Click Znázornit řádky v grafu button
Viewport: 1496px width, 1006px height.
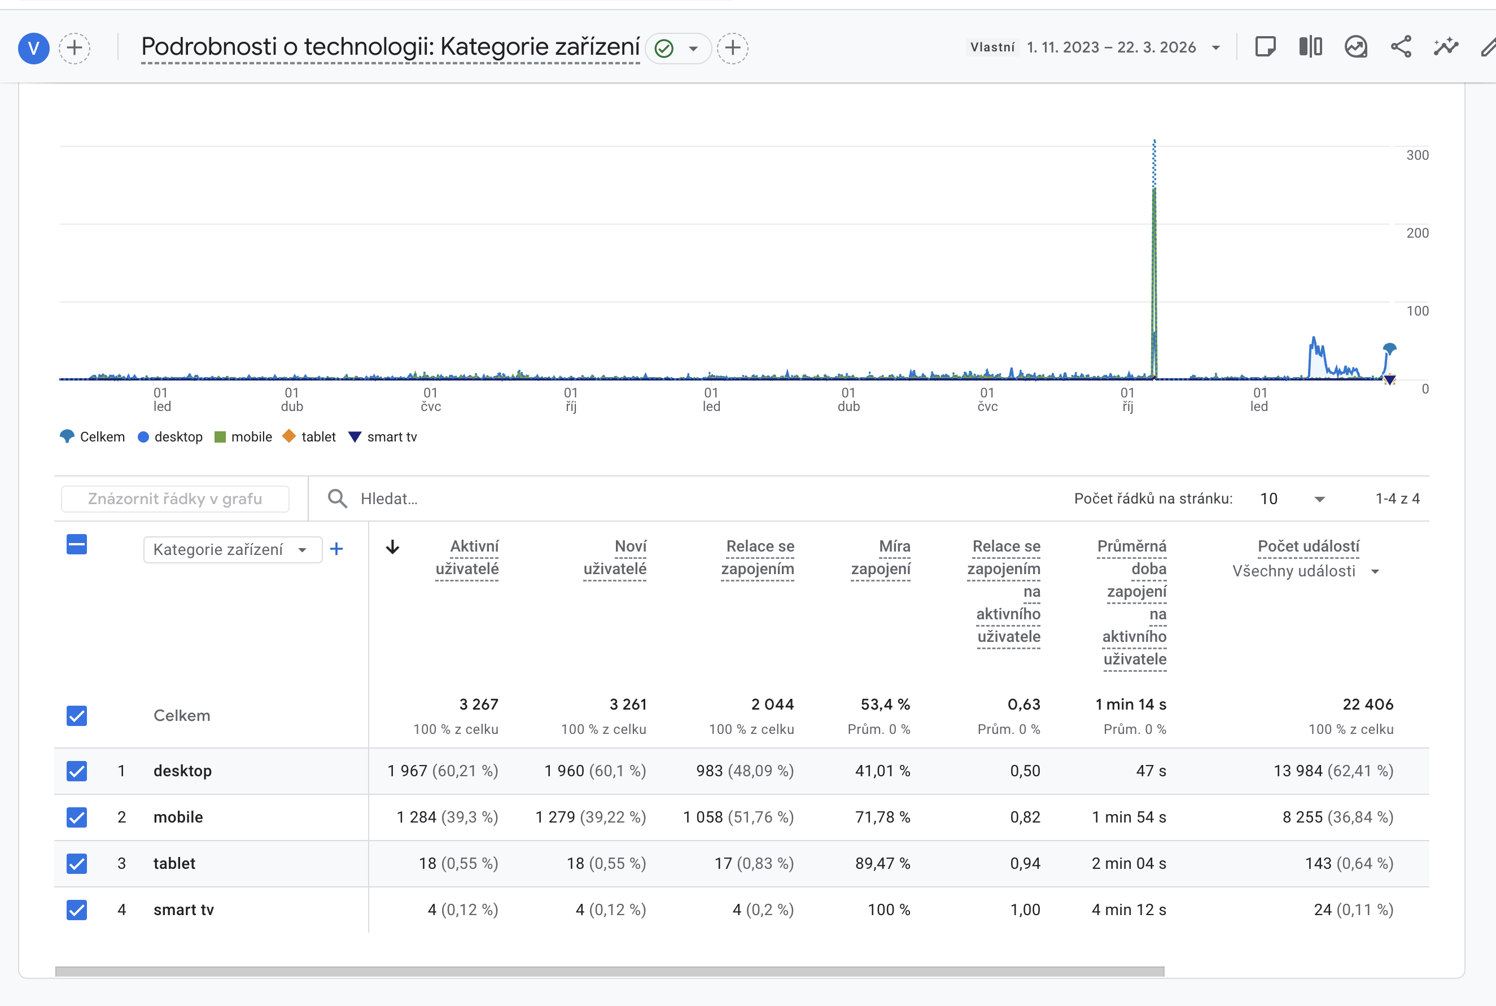pyautogui.click(x=175, y=498)
